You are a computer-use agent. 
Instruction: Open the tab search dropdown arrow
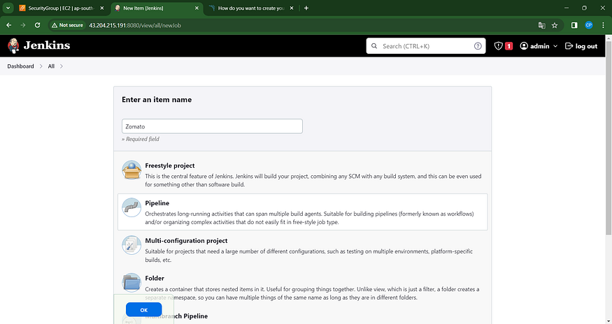8,8
